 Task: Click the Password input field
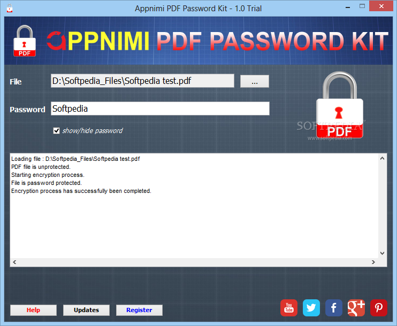(x=161, y=108)
